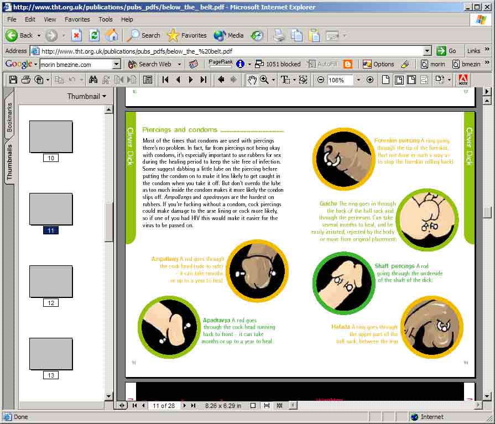Select the Hand tool

252,80
